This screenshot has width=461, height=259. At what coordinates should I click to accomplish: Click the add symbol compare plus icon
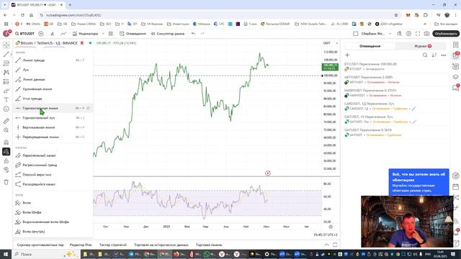pyautogui.click(x=41, y=34)
